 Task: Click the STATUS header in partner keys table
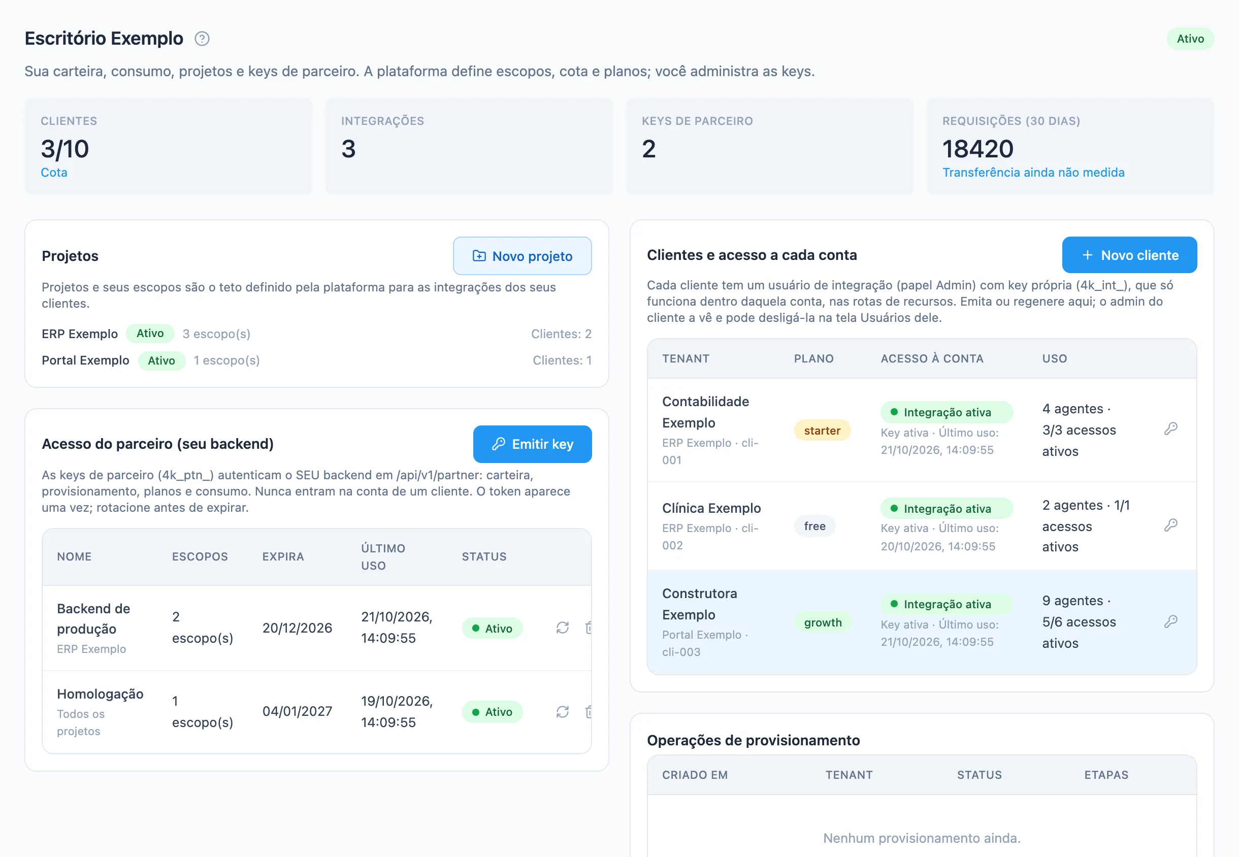tap(484, 557)
